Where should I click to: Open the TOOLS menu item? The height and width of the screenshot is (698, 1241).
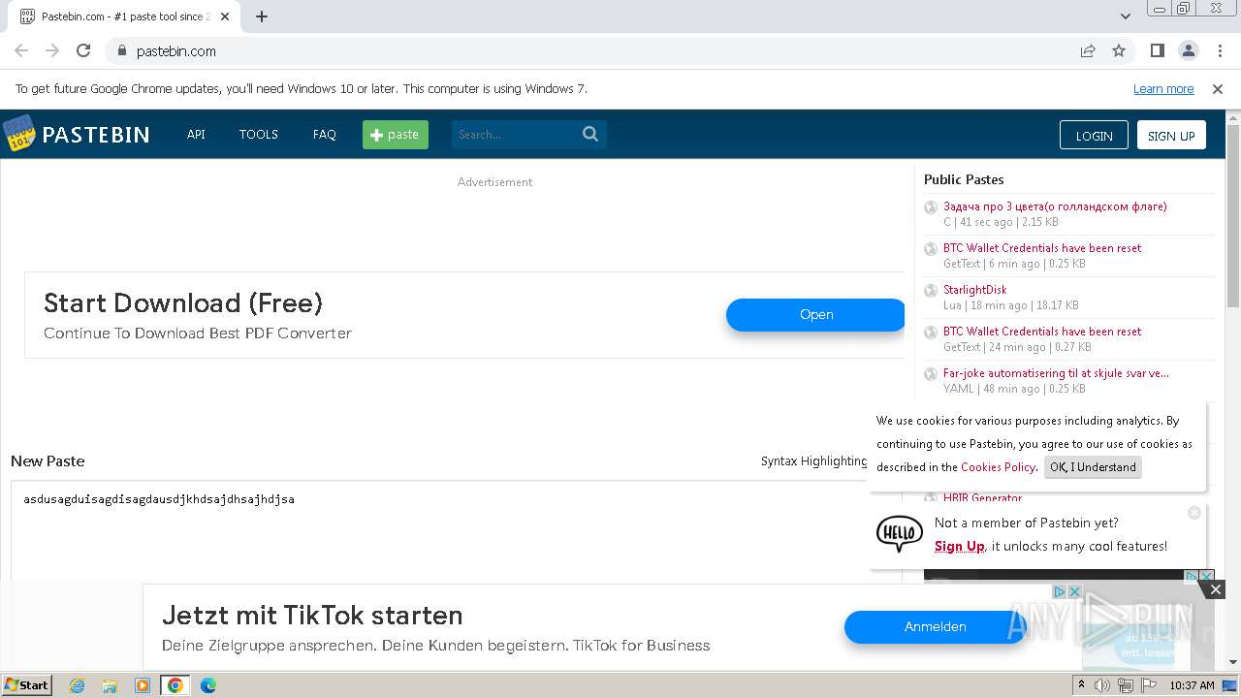point(259,135)
